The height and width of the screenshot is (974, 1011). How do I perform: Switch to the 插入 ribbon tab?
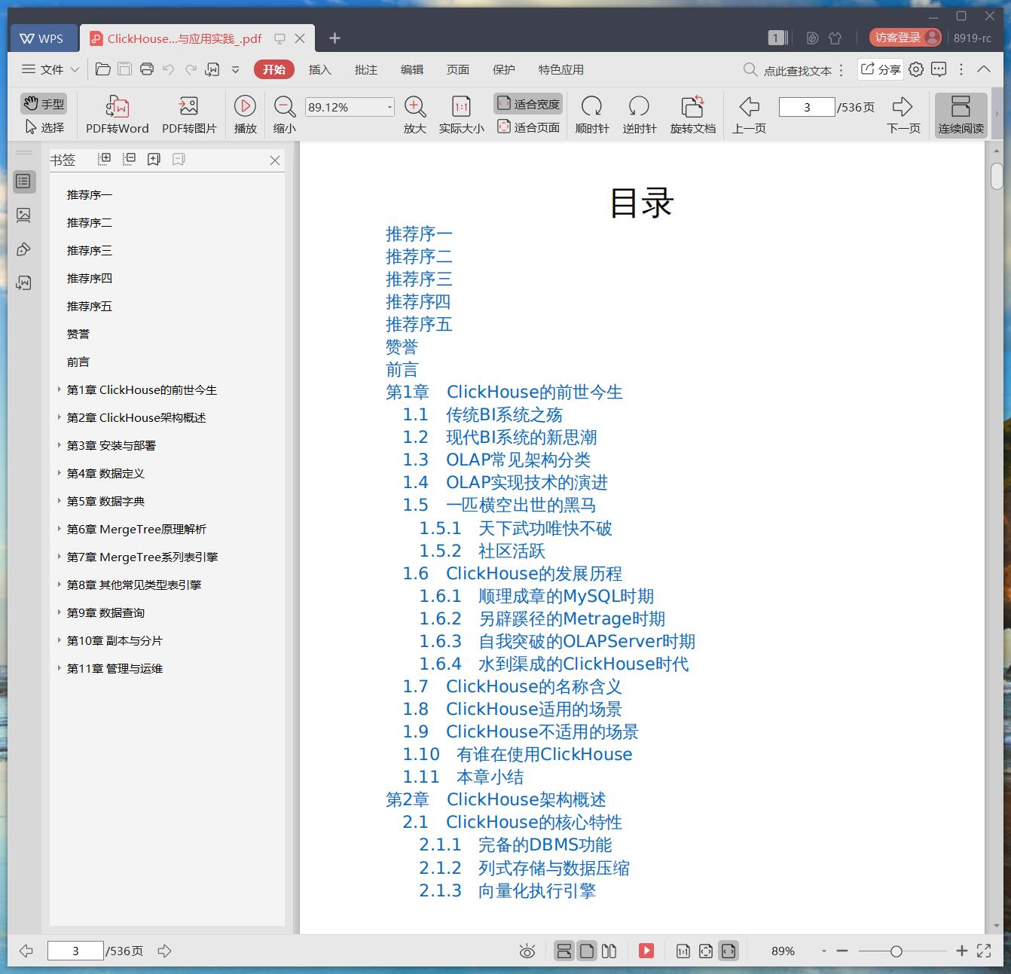319,69
